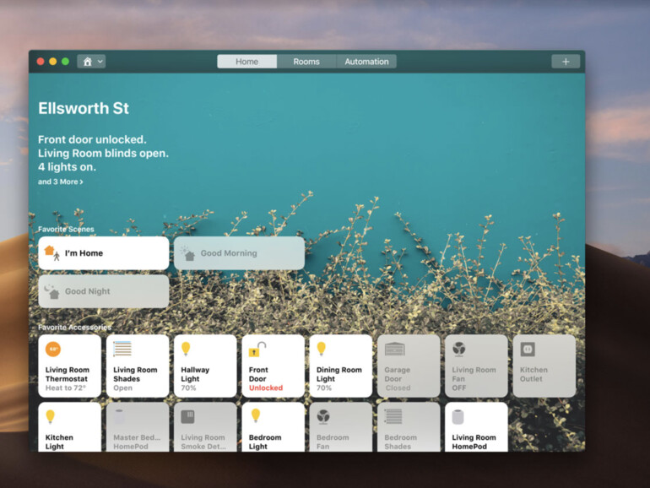Click the Bedroom Shades blinds icon

tap(393, 417)
